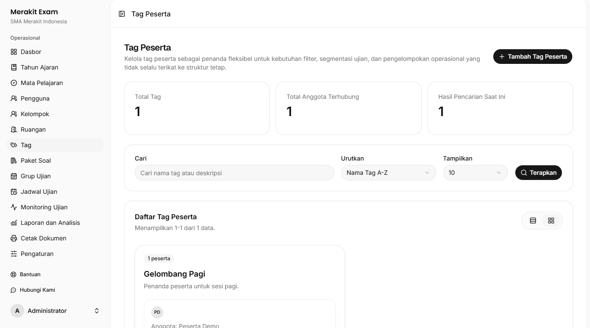Click the Monitoring Ujian activity icon
This screenshot has height=328, width=590.
pos(14,207)
